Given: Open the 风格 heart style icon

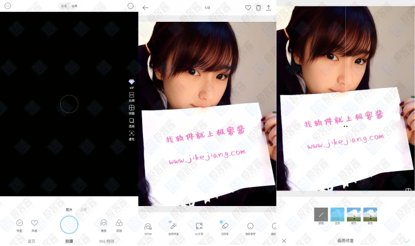Looking at the screenshot, I should coord(34,226).
